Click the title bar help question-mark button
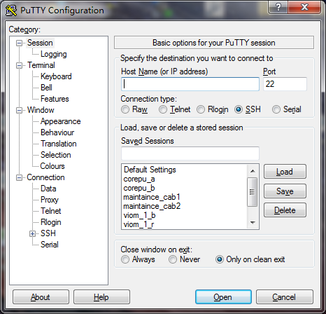This screenshot has width=326, height=314. pos(278,7)
